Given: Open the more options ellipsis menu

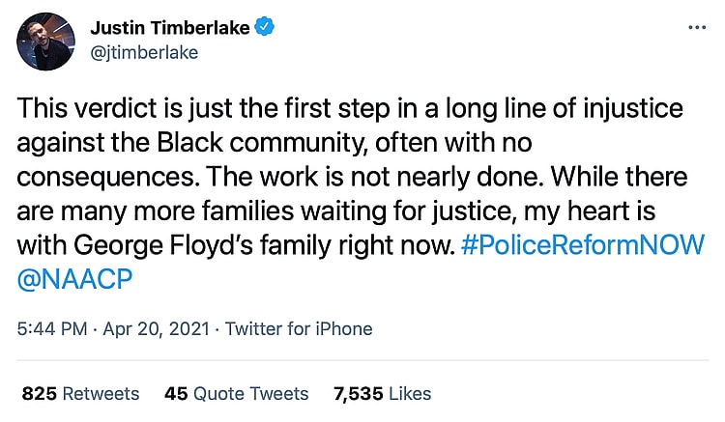Looking at the screenshot, I should (x=697, y=29).
